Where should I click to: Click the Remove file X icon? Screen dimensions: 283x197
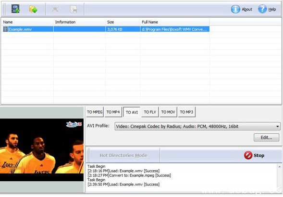pos(55,9)
